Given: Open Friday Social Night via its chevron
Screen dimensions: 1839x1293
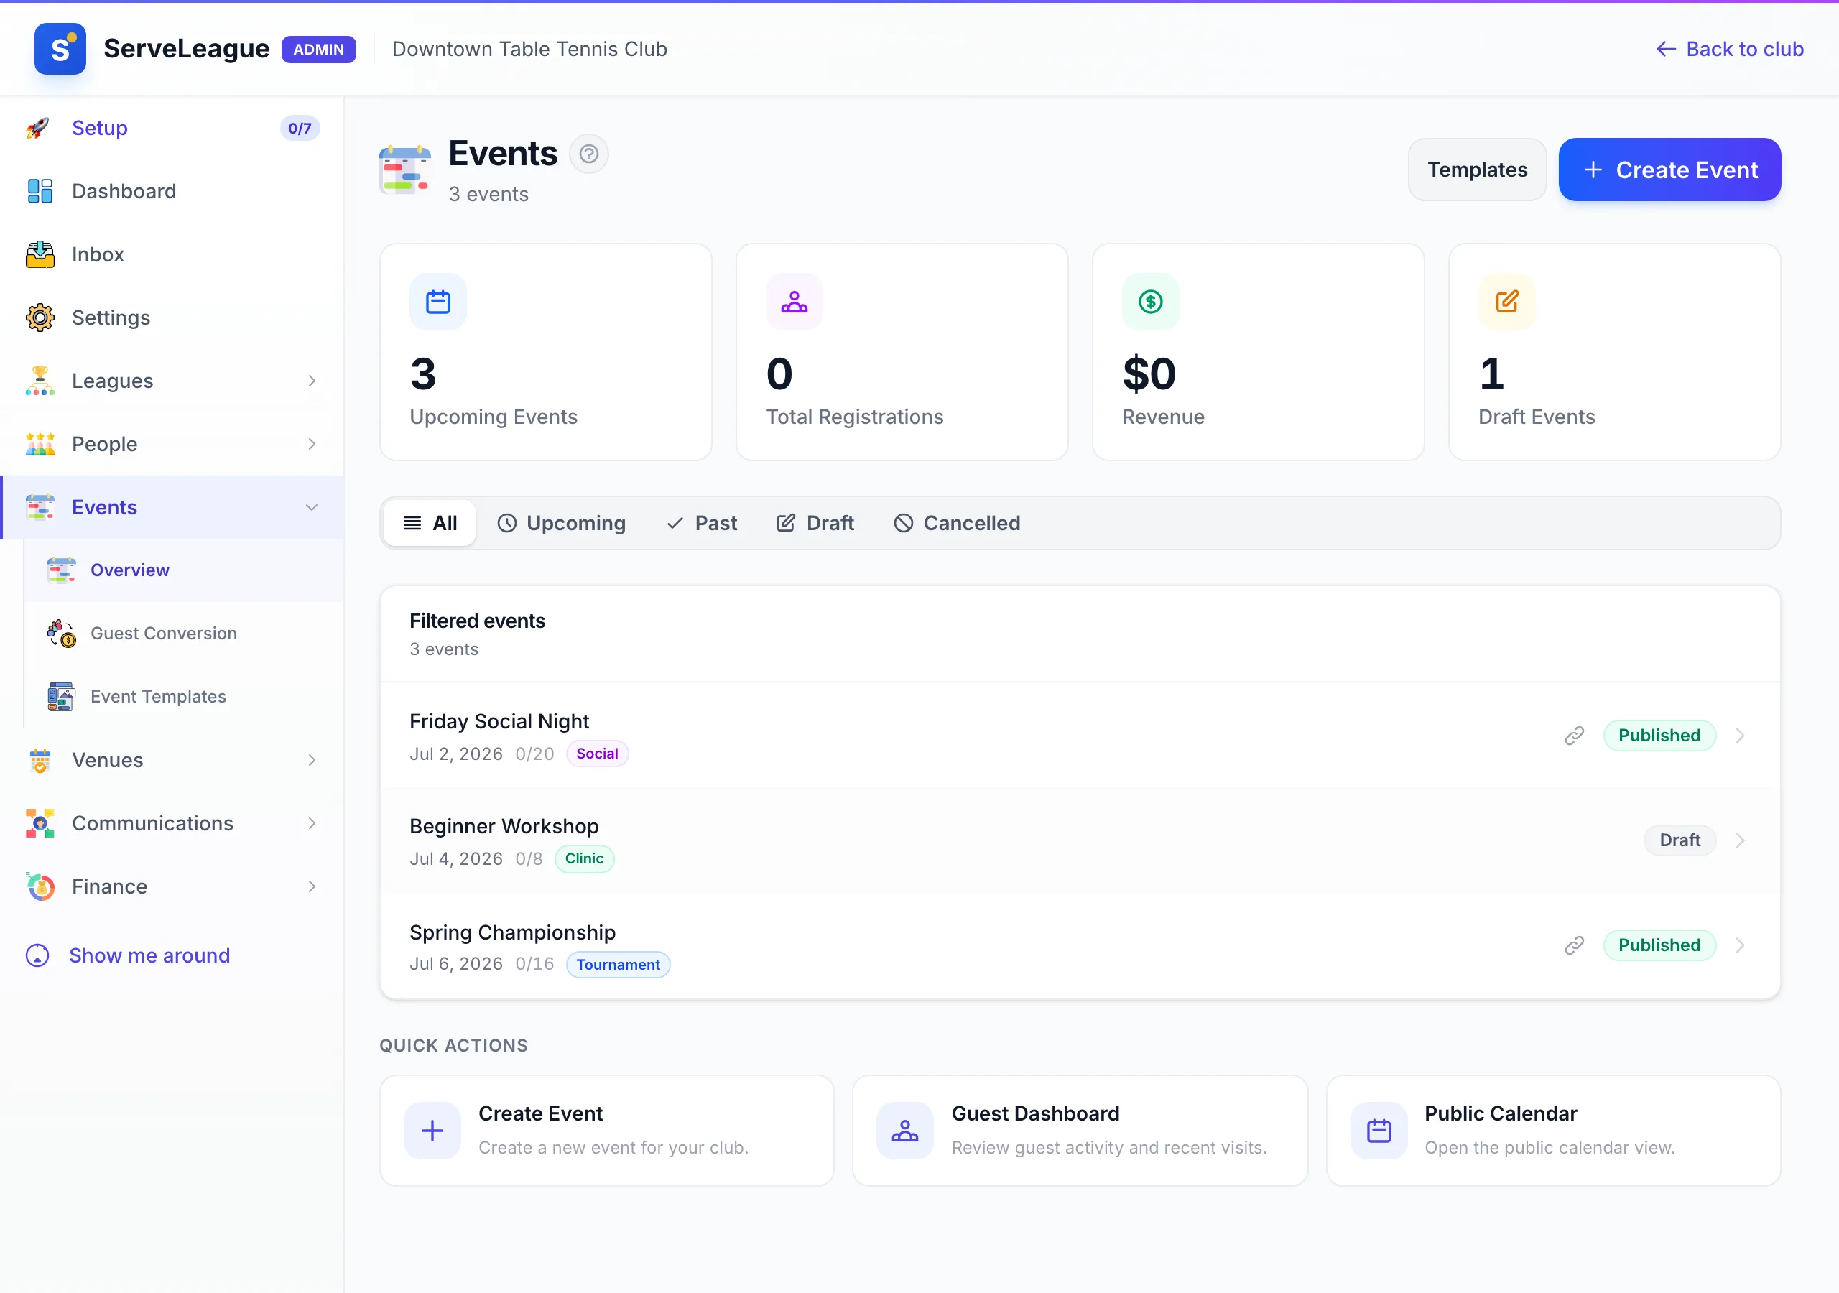Looking at the screenshot, I should pyautogui.click(x=1740, y=736).
